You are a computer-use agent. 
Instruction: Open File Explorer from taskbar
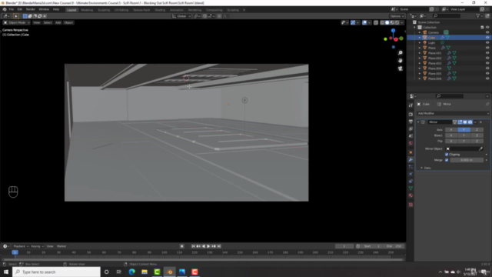(145, 272)
